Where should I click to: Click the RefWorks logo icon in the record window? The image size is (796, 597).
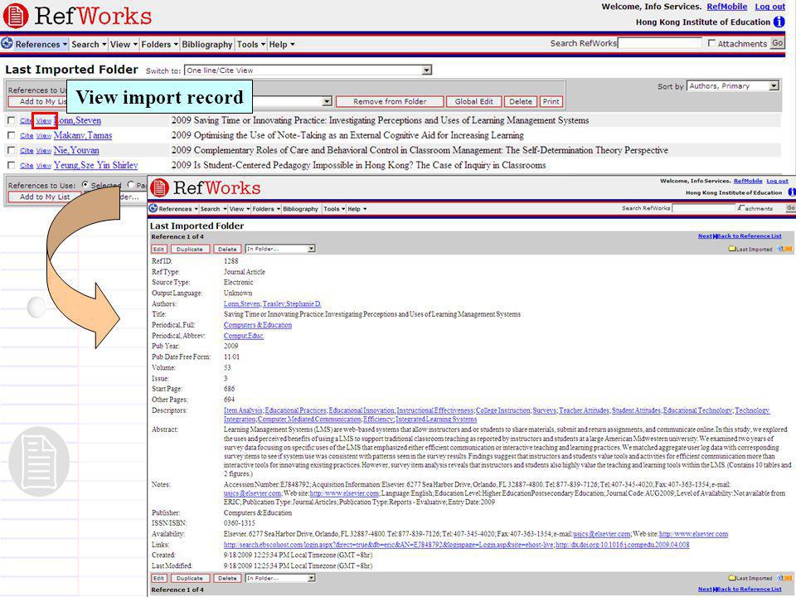159,188
